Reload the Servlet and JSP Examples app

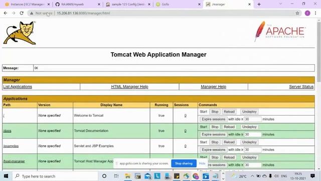click(229, 142)
